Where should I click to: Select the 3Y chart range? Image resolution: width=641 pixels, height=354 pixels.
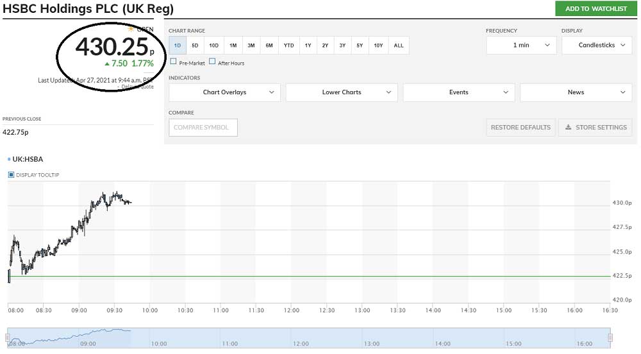(x=342, y=46)
